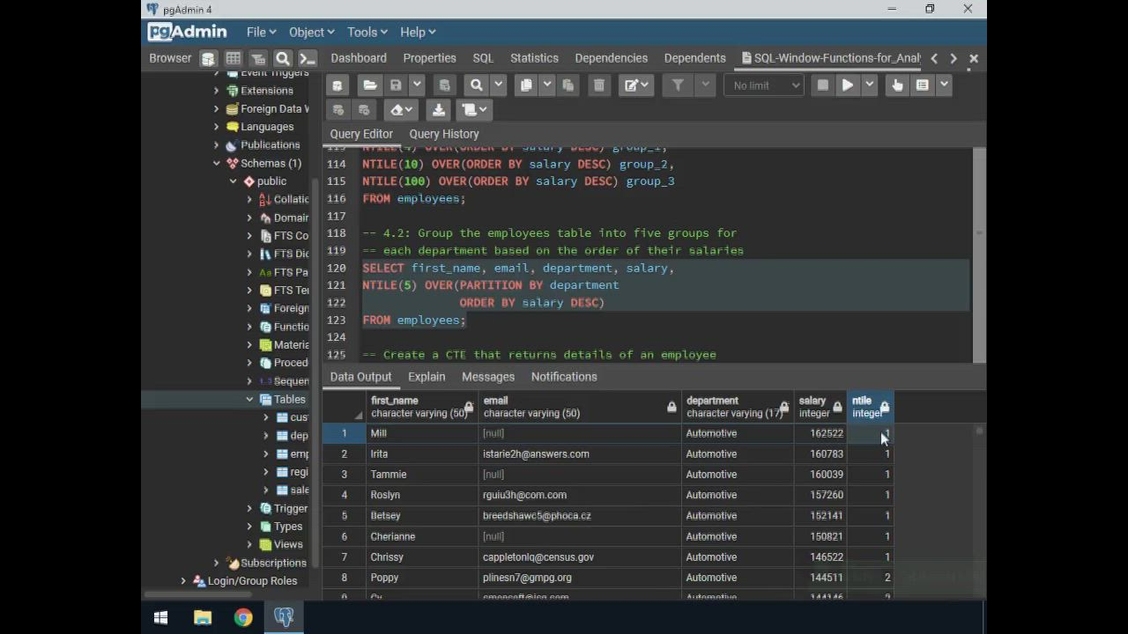The width and height of the screenshot is (1128, 634).
Task: Open the No limit rows dropdown
Action: pos(764,85)
